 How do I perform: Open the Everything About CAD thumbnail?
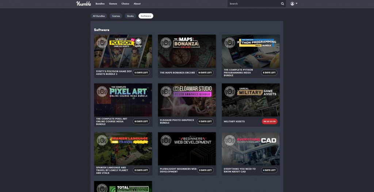click(251, 149)
